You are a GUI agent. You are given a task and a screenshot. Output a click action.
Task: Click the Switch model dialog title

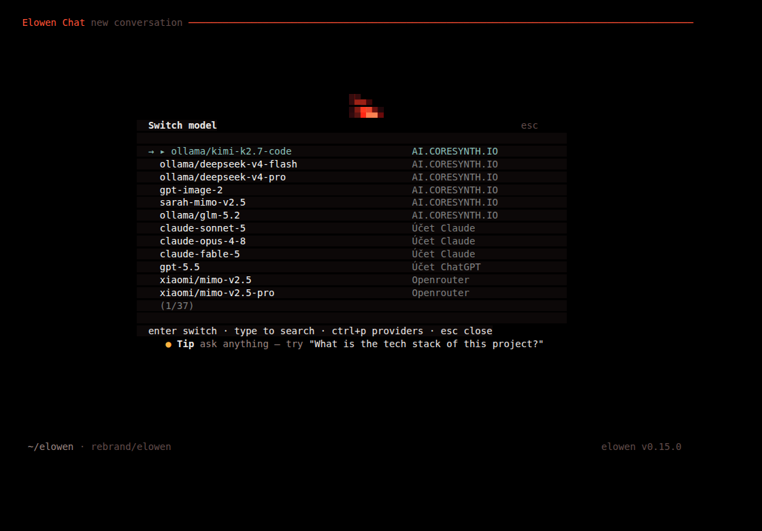(x=182, y=125)
